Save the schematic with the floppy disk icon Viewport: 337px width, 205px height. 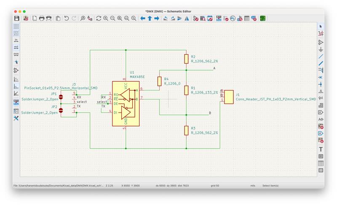(16, 18)
